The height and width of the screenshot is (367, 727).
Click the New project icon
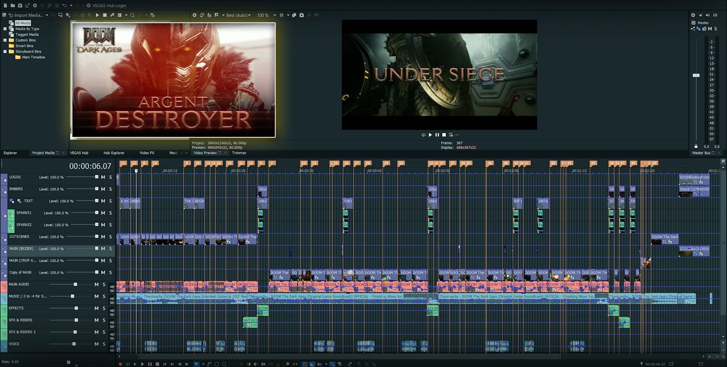(x=5, y=5)
